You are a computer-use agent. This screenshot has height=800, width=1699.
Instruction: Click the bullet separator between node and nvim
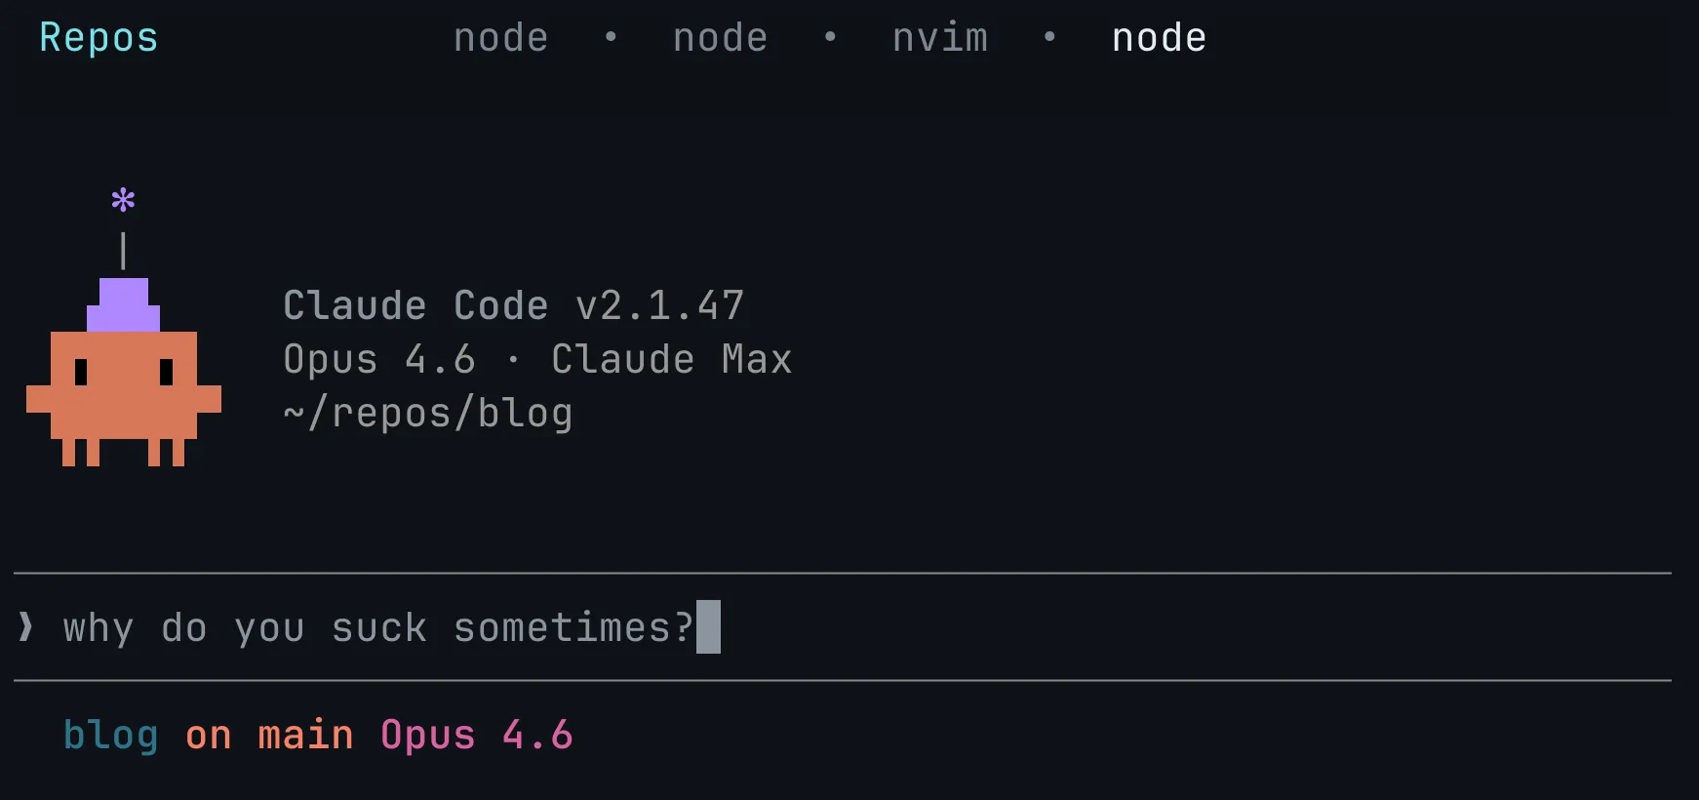click(x=830, y=37)
